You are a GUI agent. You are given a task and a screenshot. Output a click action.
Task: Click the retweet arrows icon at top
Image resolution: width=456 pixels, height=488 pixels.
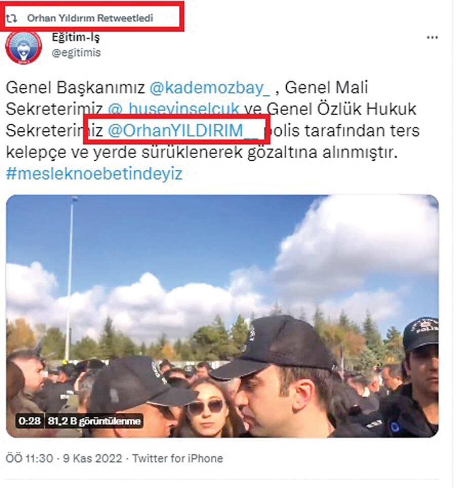12,19
